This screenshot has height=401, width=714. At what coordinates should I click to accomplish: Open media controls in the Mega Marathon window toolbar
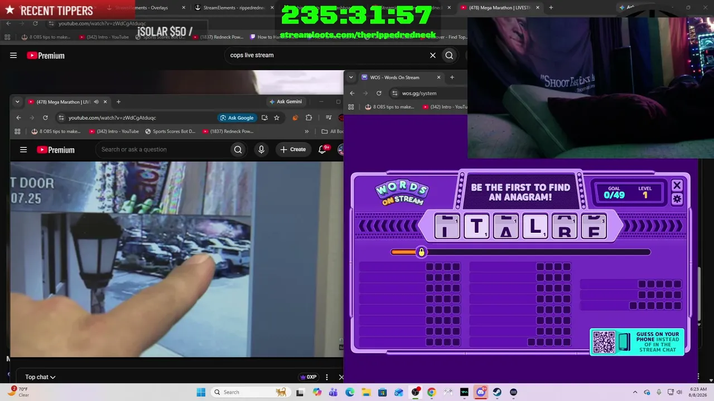329,118
